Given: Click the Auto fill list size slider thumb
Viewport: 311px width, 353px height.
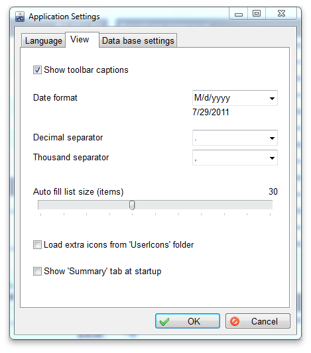Looking at the screenshot, I should pos(132,205).
